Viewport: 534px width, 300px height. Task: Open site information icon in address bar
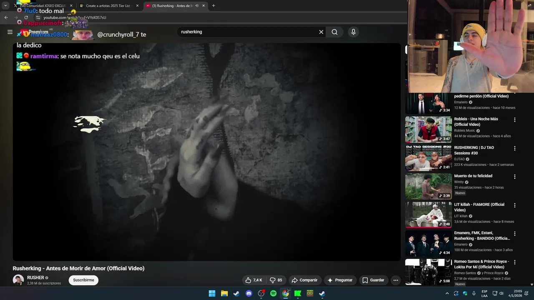coord(38,17)
